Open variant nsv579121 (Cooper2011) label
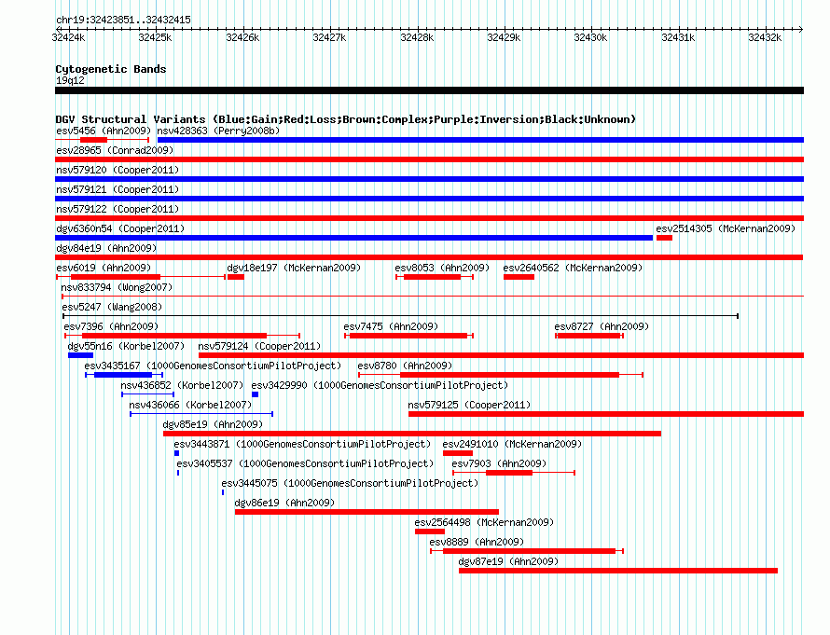The height and width of the screenshot is (635, 830). pyautogui.click(x=118, y=189)
